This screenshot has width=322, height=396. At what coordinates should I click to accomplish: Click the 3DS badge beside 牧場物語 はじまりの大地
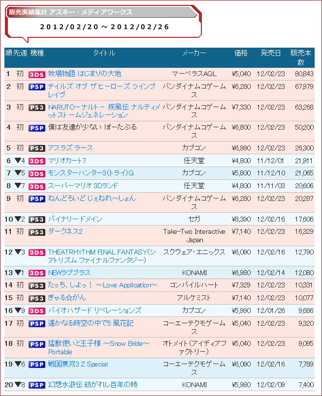click(x=37, y=75)
